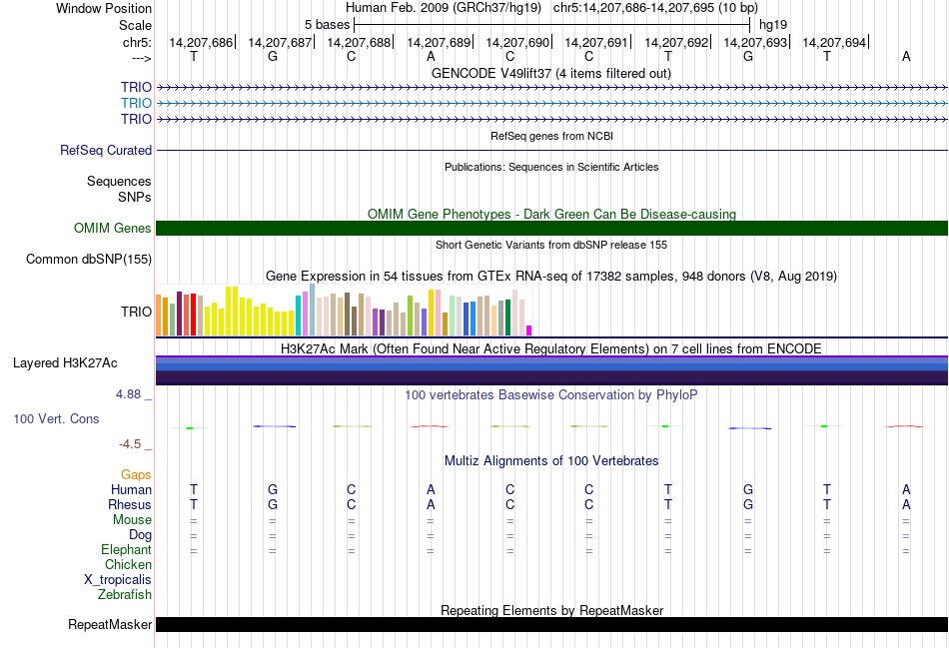Screen dimensions: 949x648
Task: Select the Mouse species label
Action: [132, 520]
